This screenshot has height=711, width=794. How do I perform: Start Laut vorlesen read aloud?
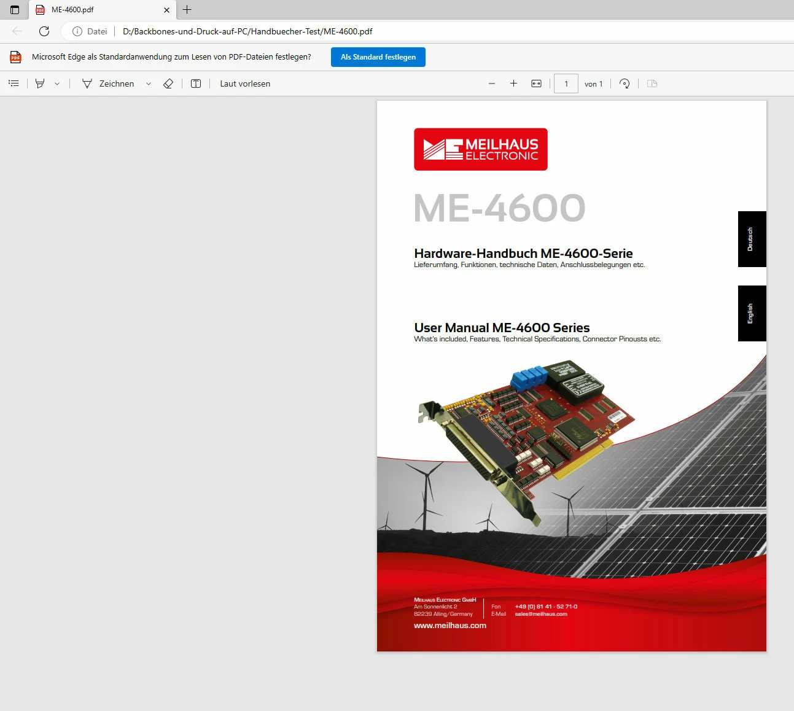[x=245, y=84]
